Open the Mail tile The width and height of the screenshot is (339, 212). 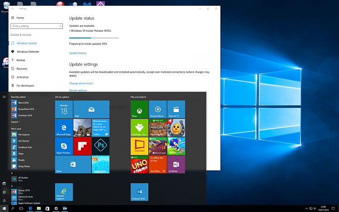point(91,109)
